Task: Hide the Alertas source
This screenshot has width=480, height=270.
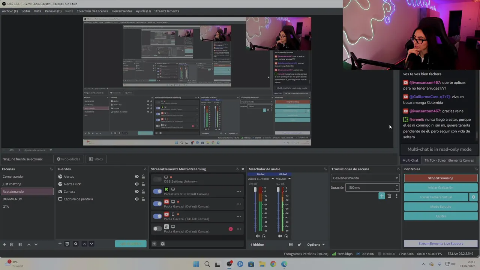Action: (136, 177)
